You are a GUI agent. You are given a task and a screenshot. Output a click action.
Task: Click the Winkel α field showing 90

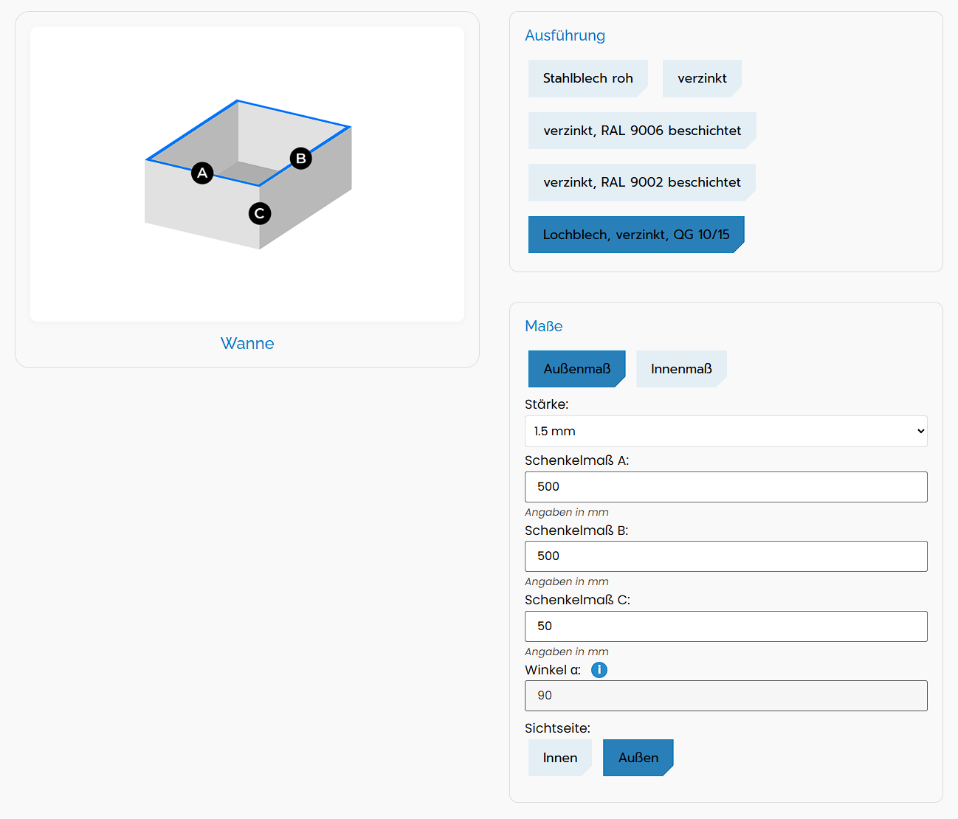point(726,696)
